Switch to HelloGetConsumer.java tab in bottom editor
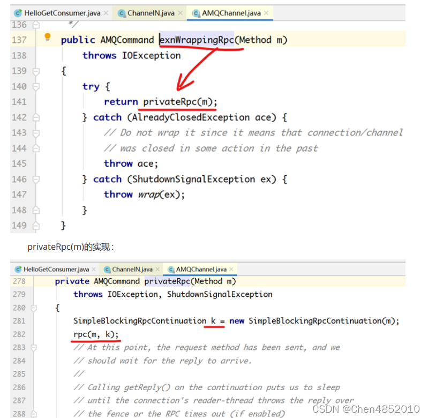 tap(55, 269)
